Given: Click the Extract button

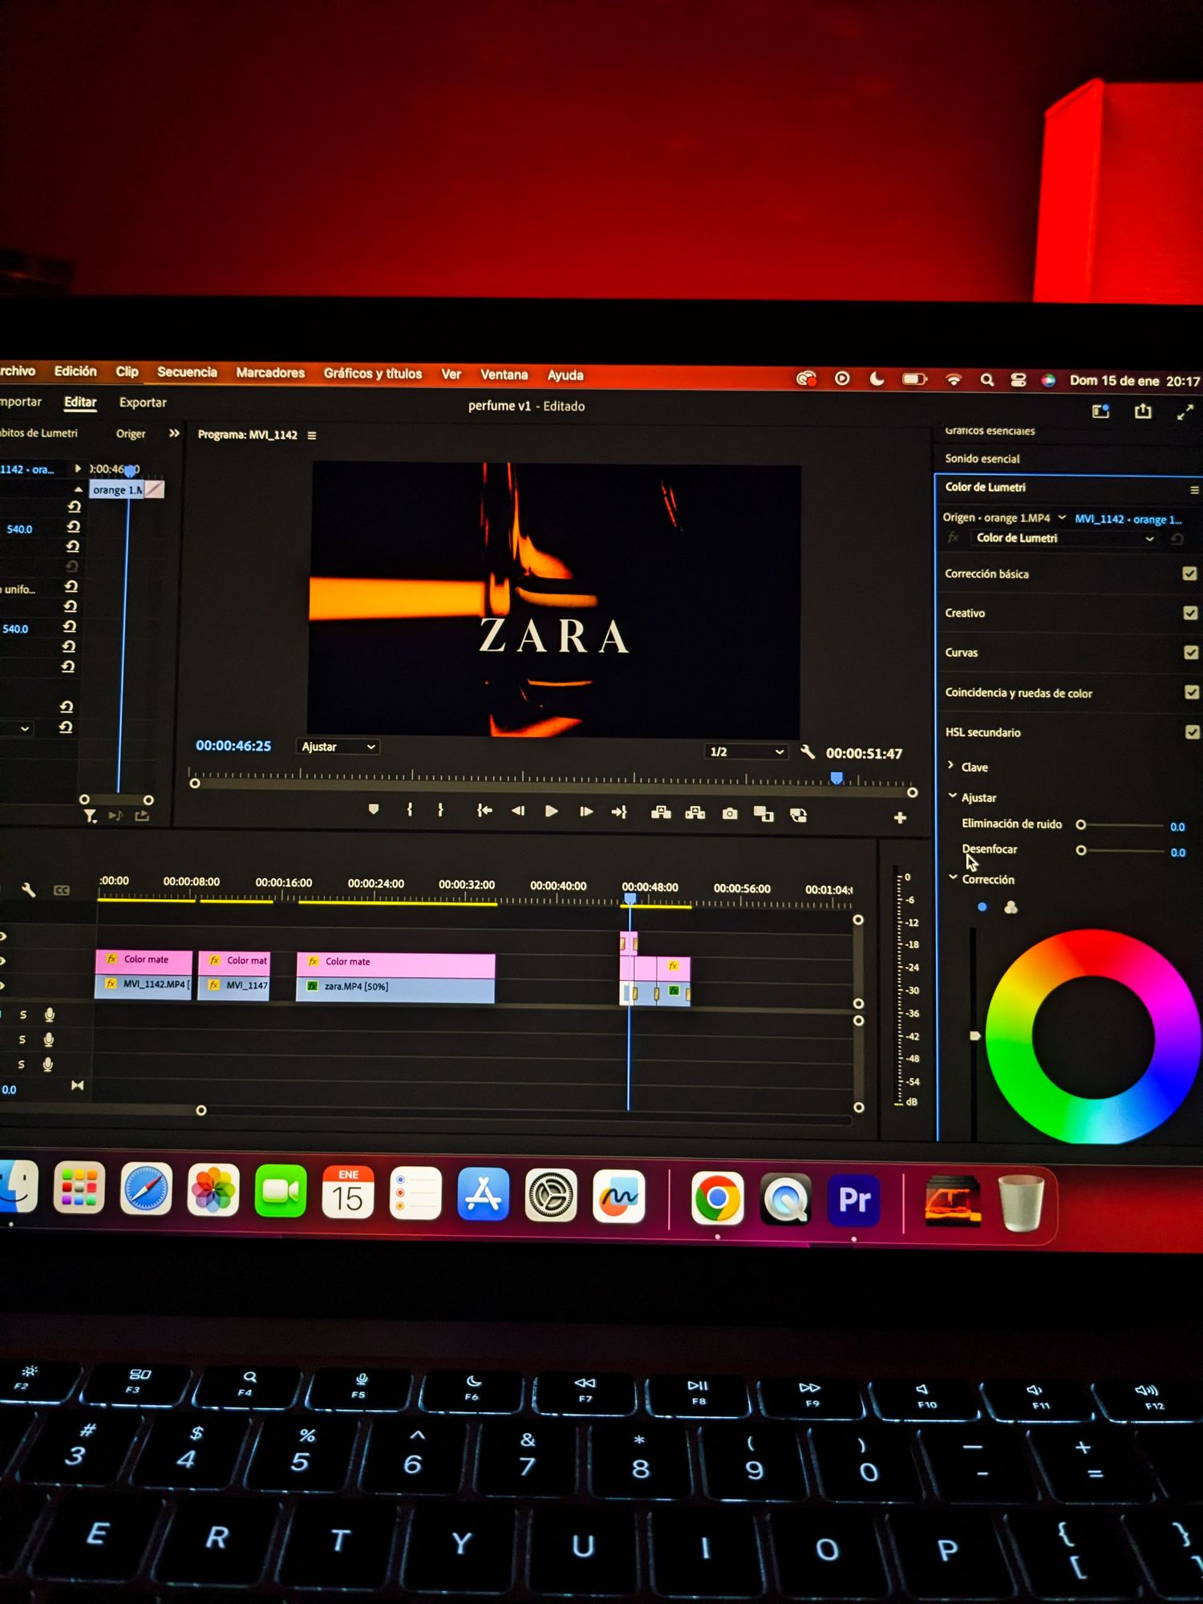Looking at the screenshot, I should (695, 813).
